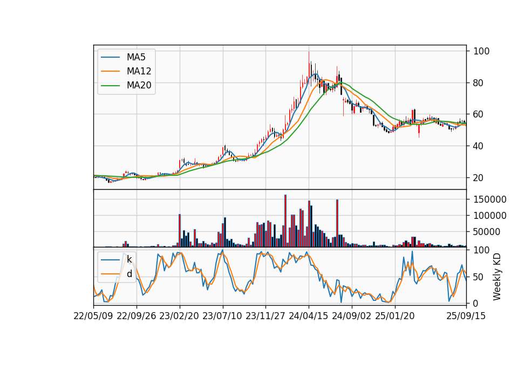Click the 22/05/09 date label
Image resolution: width=518 pixels, height=372 pixels.
(93, 316)
